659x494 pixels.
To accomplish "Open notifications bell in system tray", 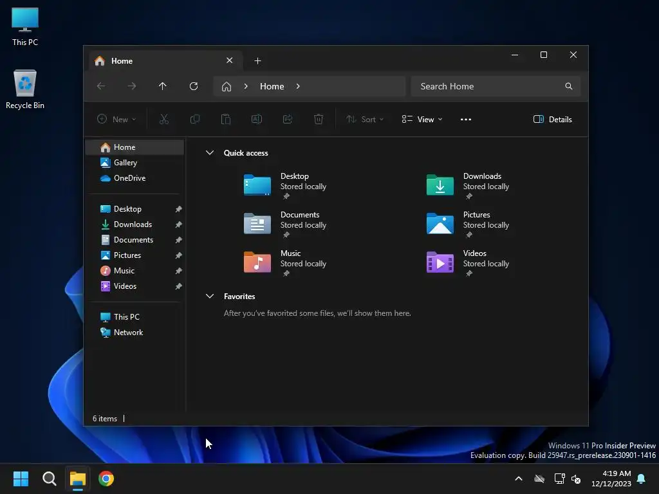I will click(642, 479).
